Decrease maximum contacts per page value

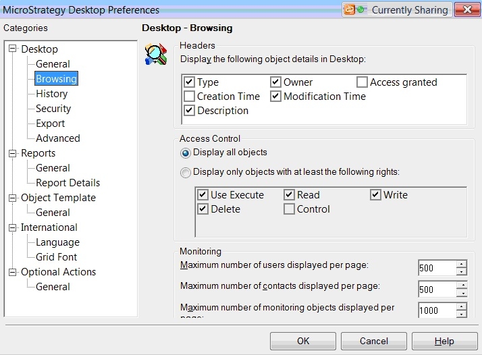[x=461, y=293]
